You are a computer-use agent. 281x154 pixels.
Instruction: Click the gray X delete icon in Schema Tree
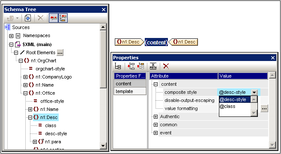tap(41, 18)
